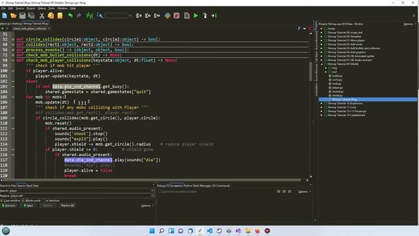This screenshot has height=236, width=419.
Task: Click the red stop toolbar icon
Action: (177, 16)
